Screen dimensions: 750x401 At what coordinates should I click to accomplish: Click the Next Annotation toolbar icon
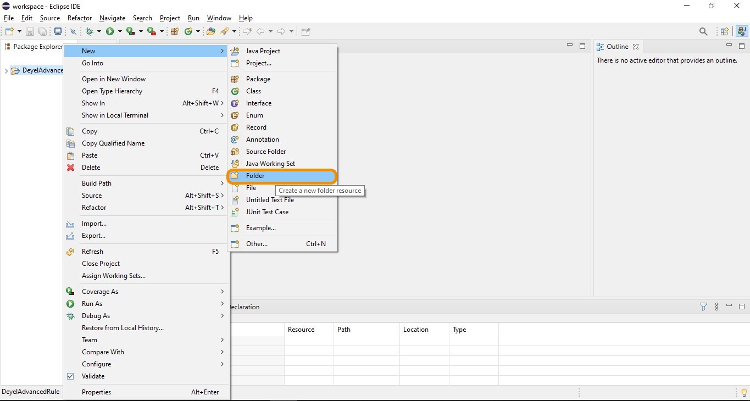(x=247, y=31)
